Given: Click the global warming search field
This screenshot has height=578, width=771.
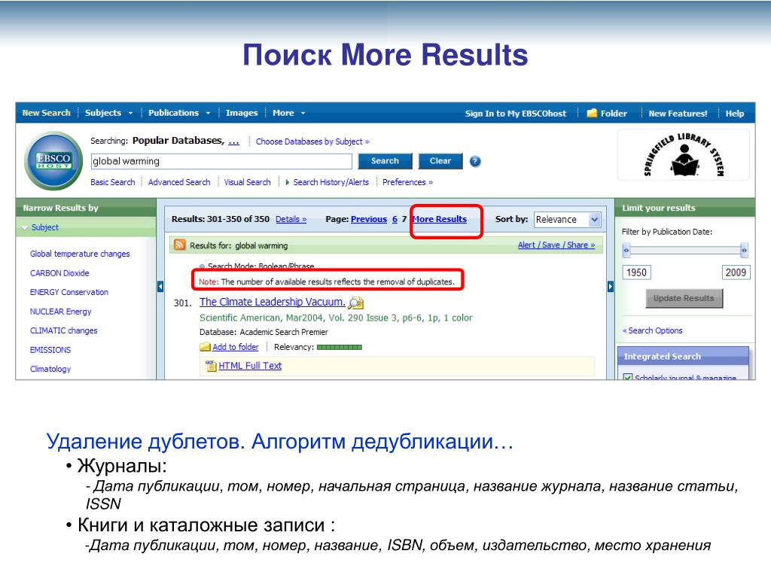Looking at the screenshot, I should pos(222,161).
